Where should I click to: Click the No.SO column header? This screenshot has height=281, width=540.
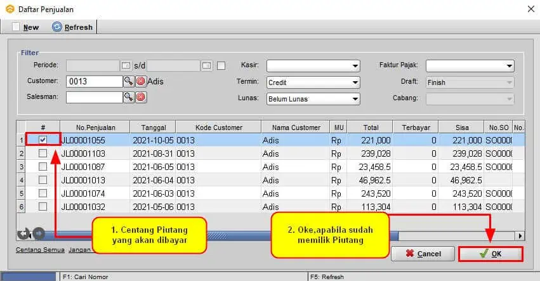click(x=498, y=127)
